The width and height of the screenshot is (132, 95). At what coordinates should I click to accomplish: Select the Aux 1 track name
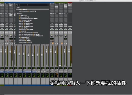(x=61, y=72)
